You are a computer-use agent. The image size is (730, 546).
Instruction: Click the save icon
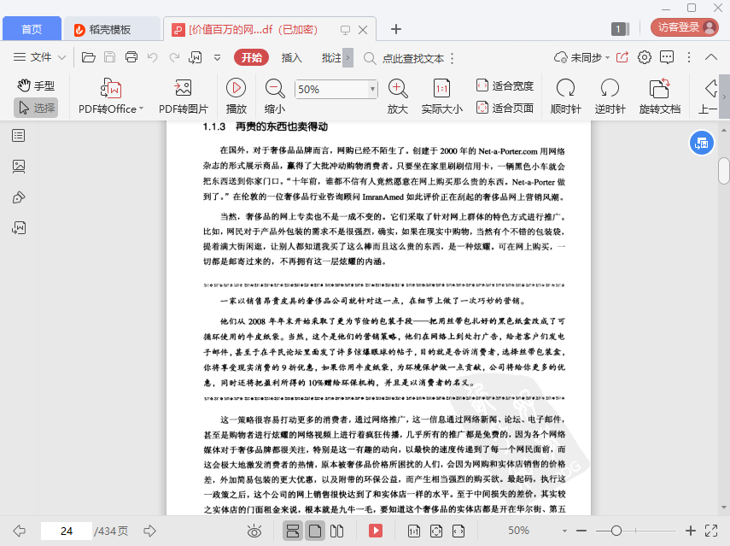coord(110,57)
